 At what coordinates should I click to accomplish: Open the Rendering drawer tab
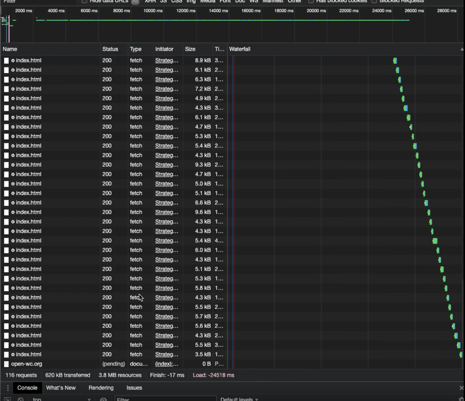coord(101,388)
